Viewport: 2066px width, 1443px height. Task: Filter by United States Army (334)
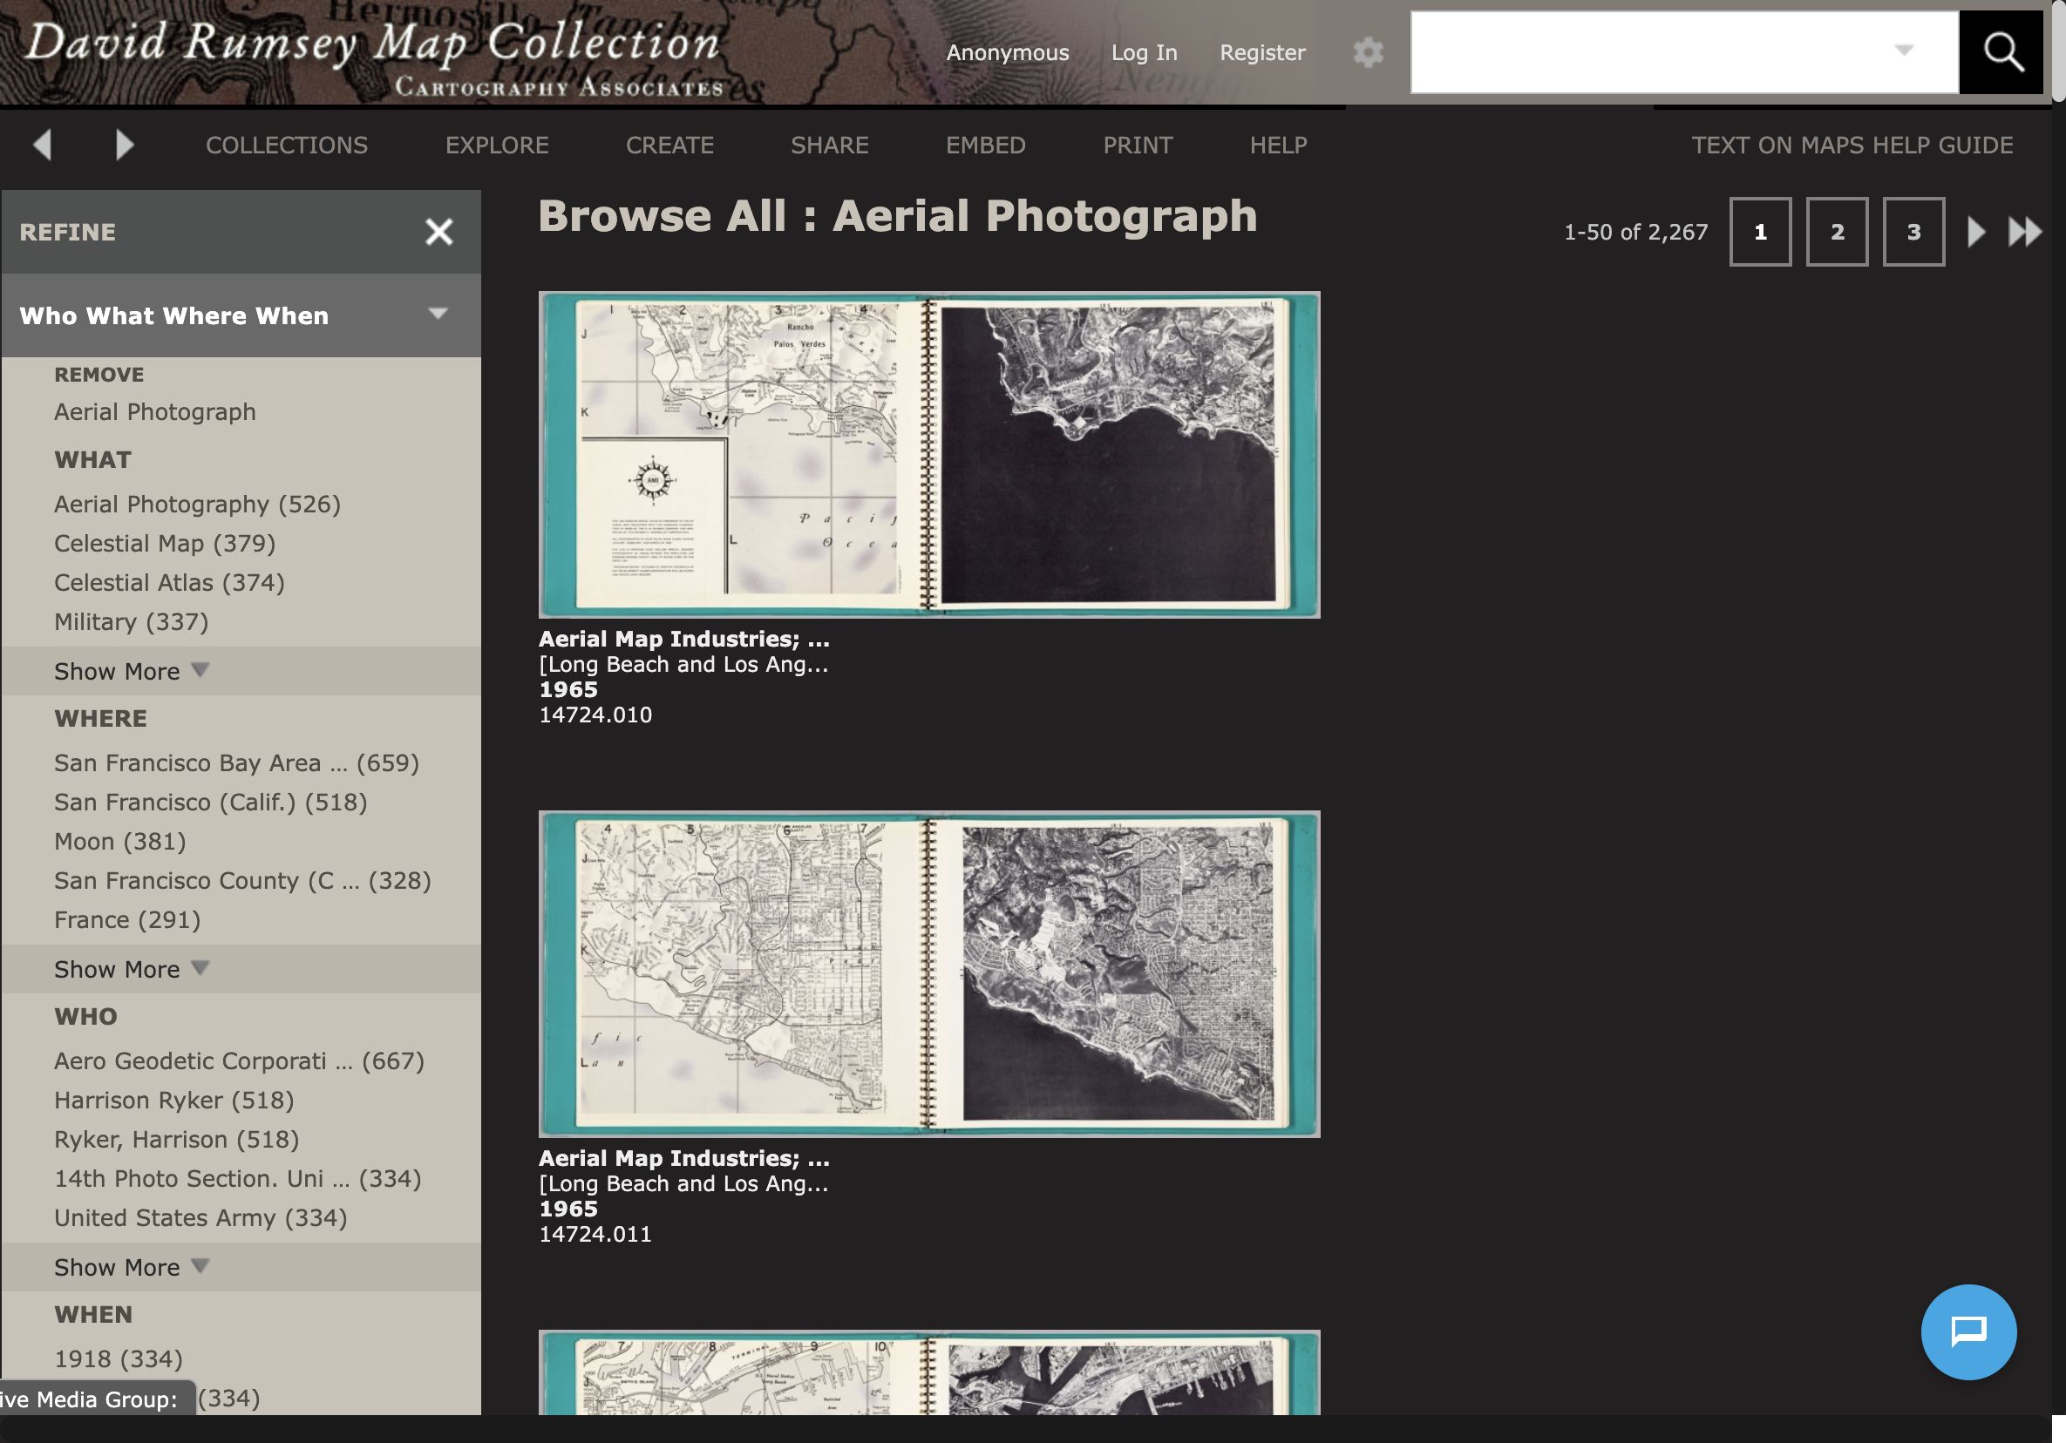200,1217
